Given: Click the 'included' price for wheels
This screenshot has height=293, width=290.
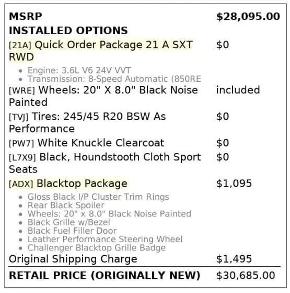Looking at the screenshot, I should click(238, 90).
